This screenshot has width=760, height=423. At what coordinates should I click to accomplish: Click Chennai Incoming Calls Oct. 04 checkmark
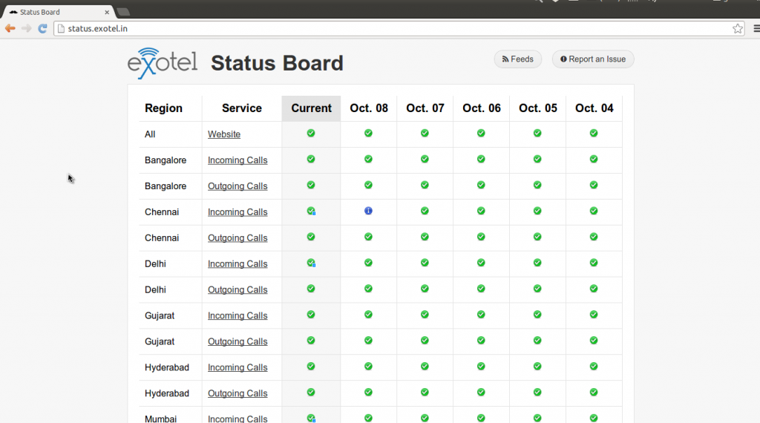(x=594, y=211)
